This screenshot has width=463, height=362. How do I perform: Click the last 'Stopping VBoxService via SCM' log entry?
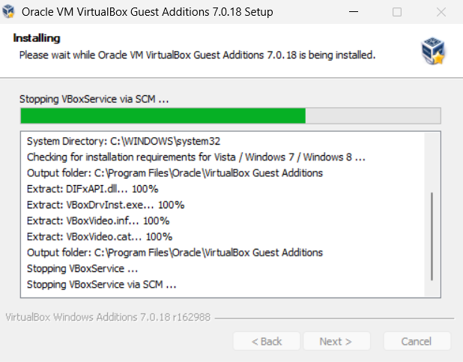point(101,285)
